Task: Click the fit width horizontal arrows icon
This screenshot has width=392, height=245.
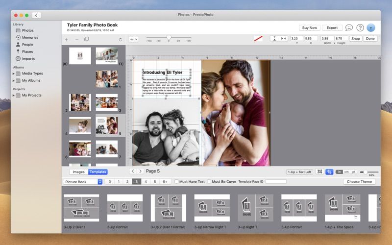Action: pyautogui.click(x=284, y=39)
